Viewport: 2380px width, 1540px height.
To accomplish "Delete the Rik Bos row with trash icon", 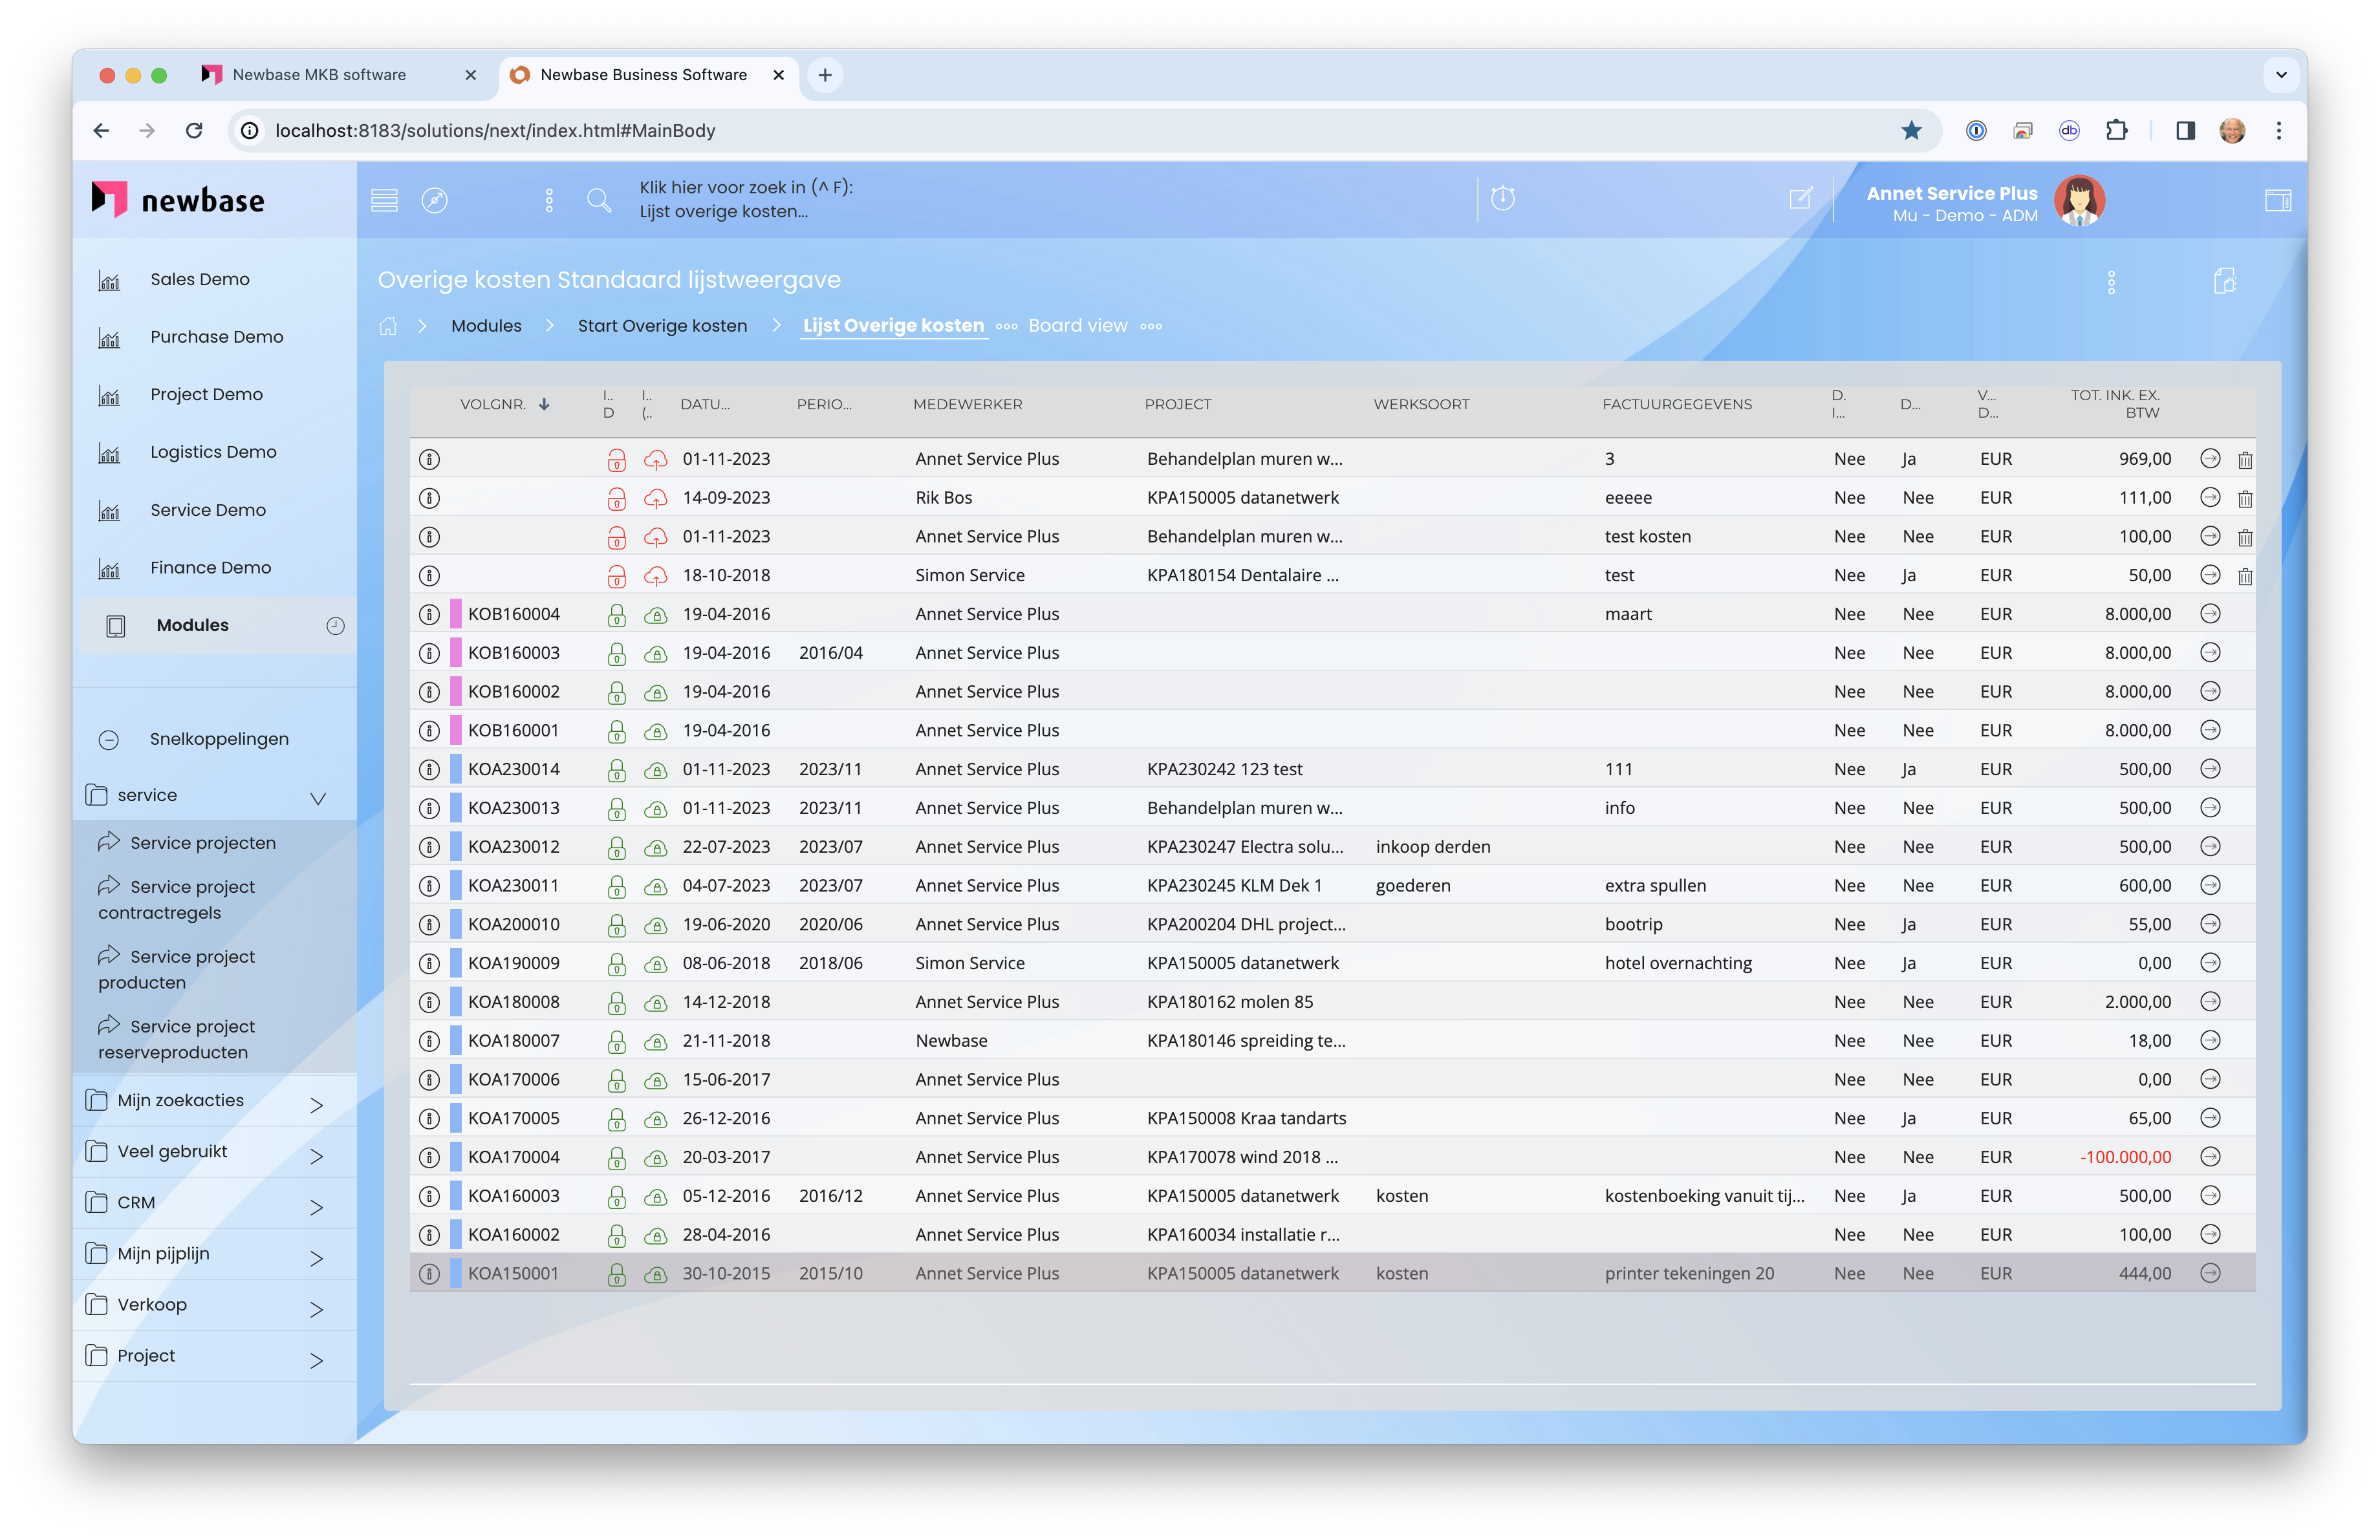I will point(2245,498).
